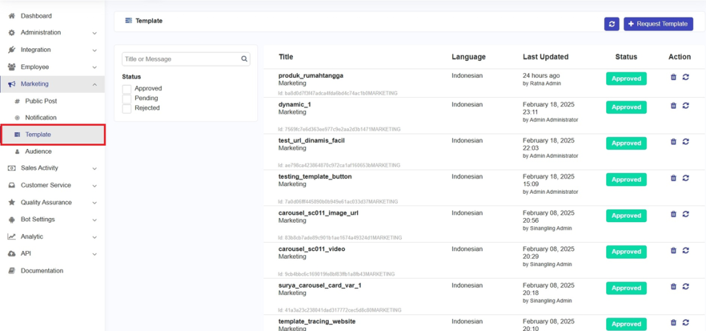Click trash icon for test_url_dinamis_facil row

click(674, 141)
